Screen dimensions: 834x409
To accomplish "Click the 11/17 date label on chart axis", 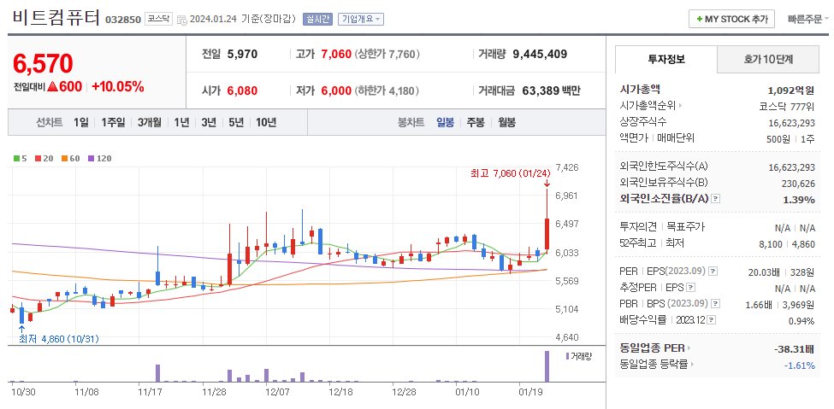I will coord(150,392).
